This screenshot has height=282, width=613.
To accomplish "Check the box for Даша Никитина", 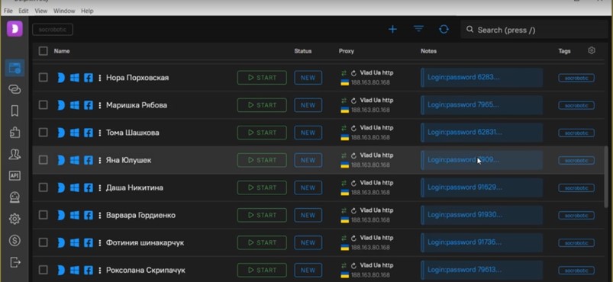I will [43, 187].
